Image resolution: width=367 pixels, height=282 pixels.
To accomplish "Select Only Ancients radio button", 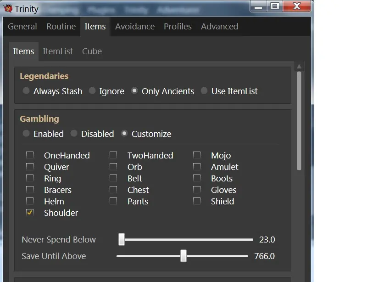I will (x=134, y=91).
